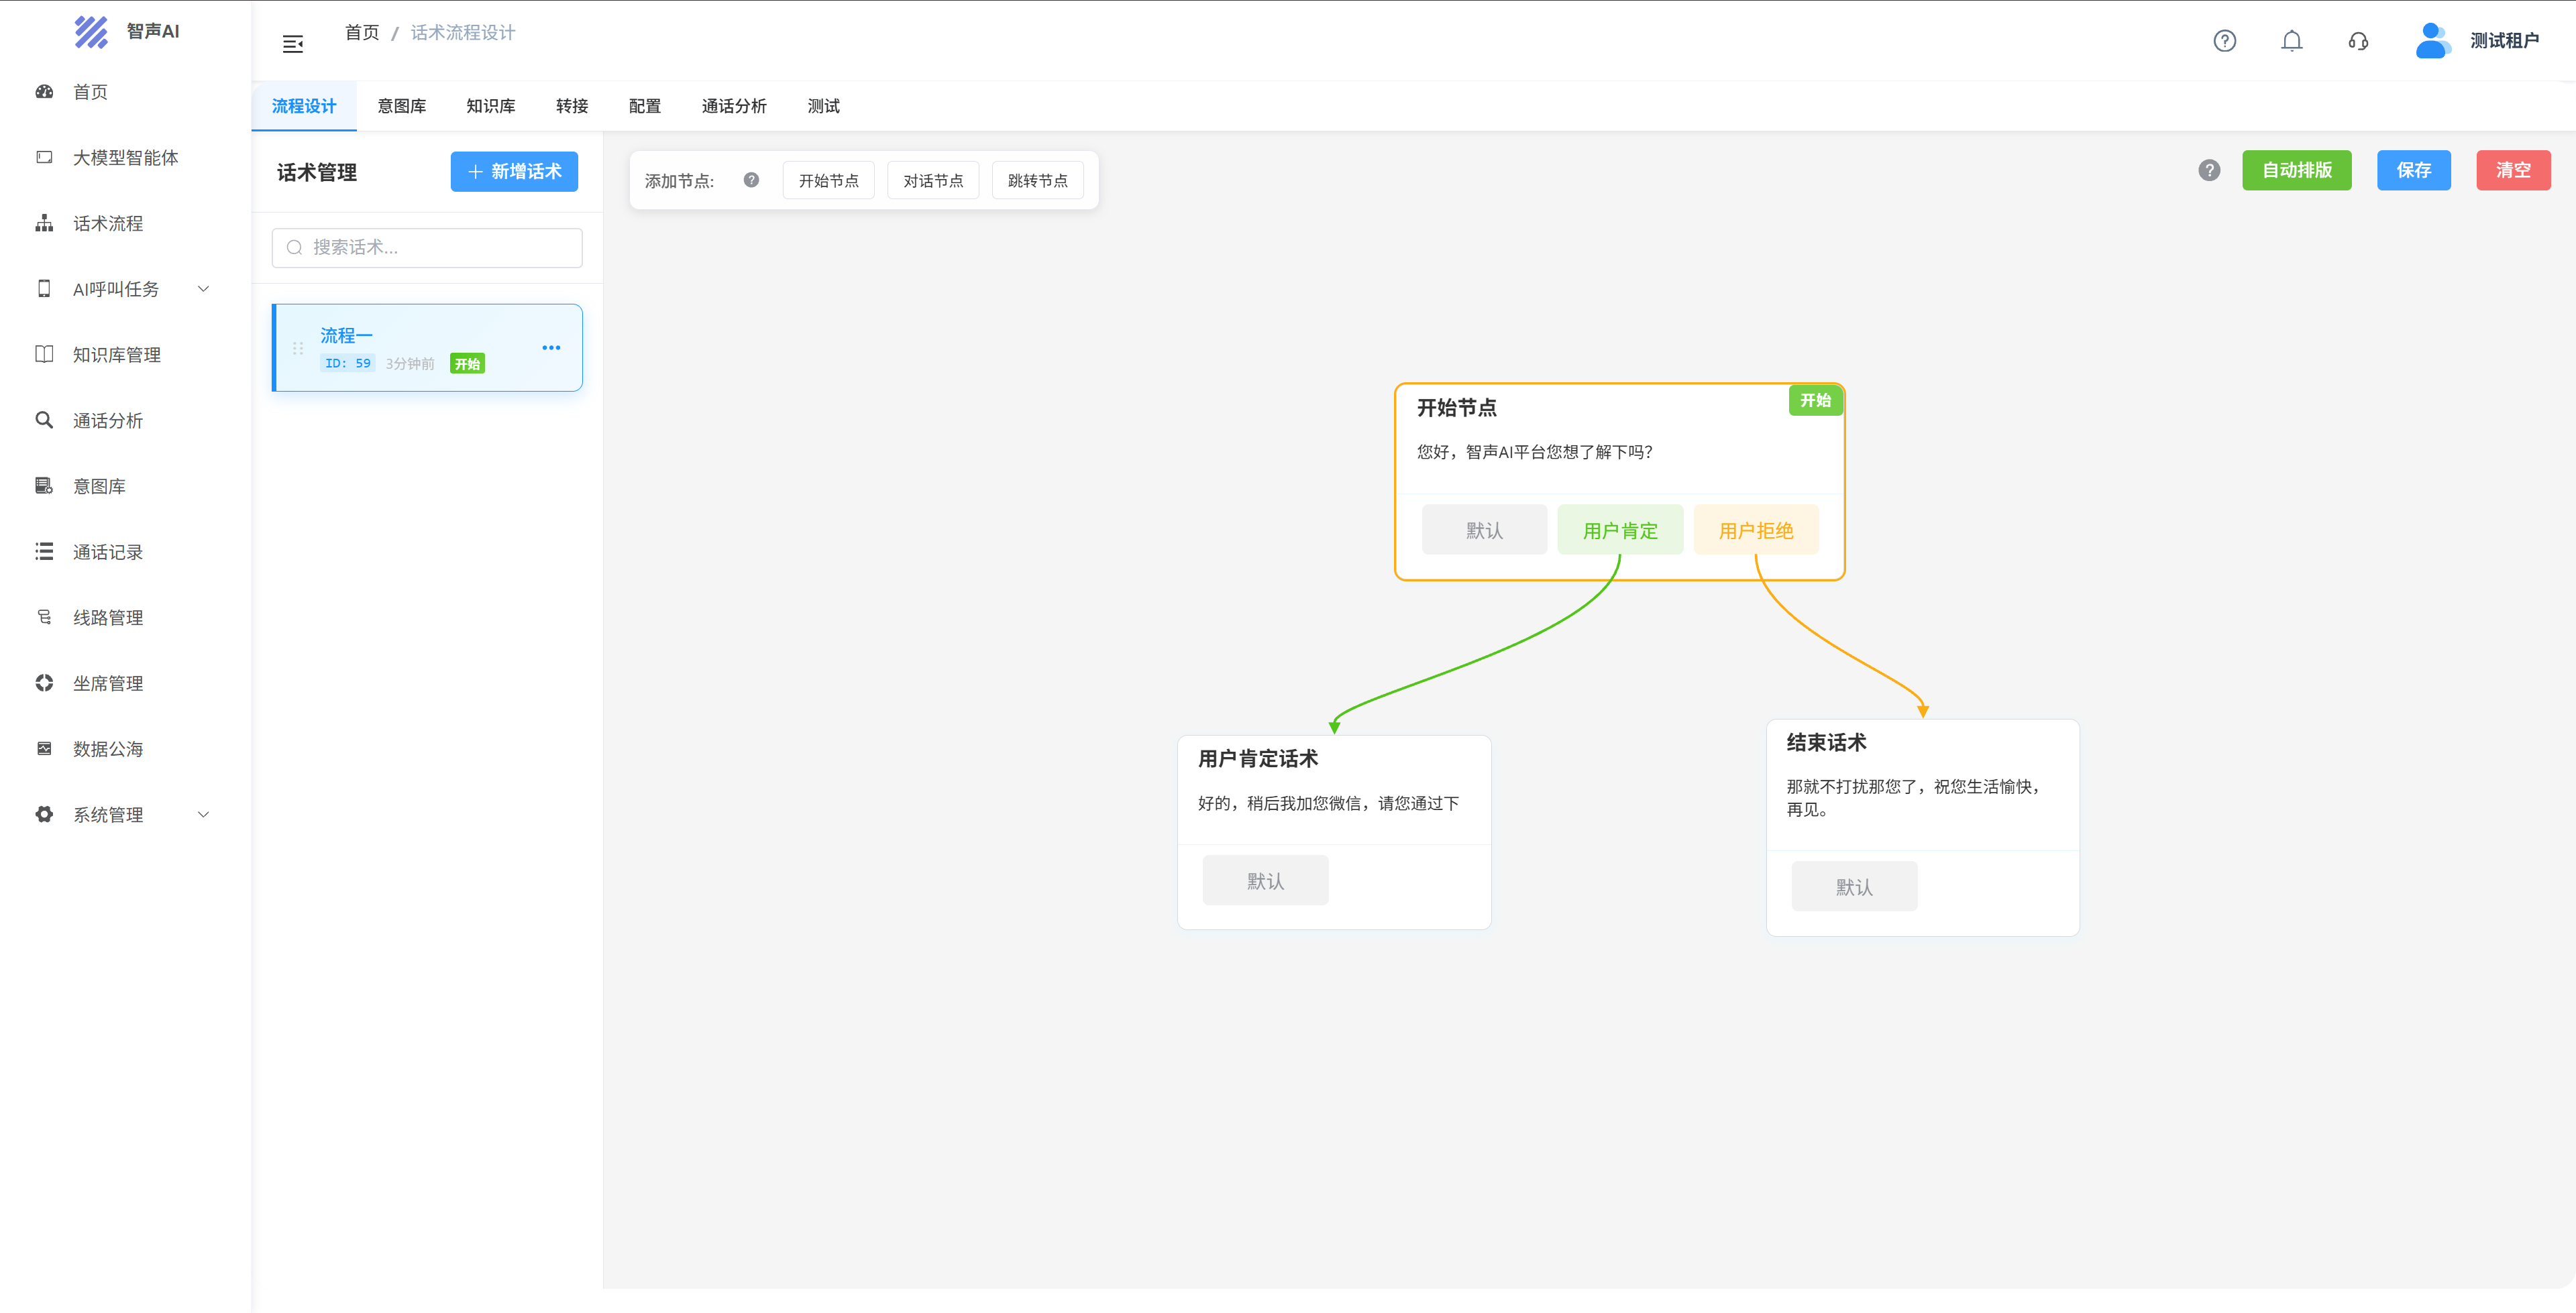2576x1313 pixels.
Task: Click the 新增话术 button
Action: [514, 171]
